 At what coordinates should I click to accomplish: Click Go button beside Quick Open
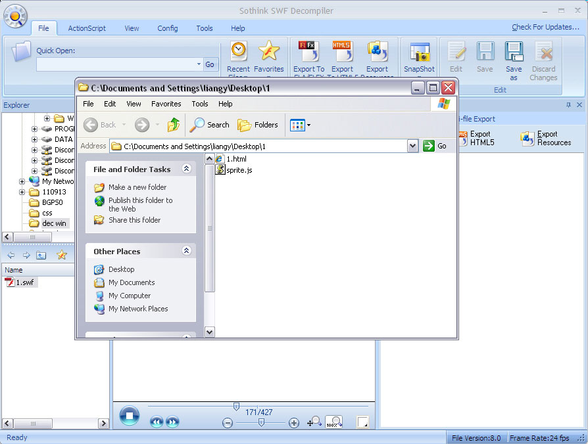click(x=210, y=64)
